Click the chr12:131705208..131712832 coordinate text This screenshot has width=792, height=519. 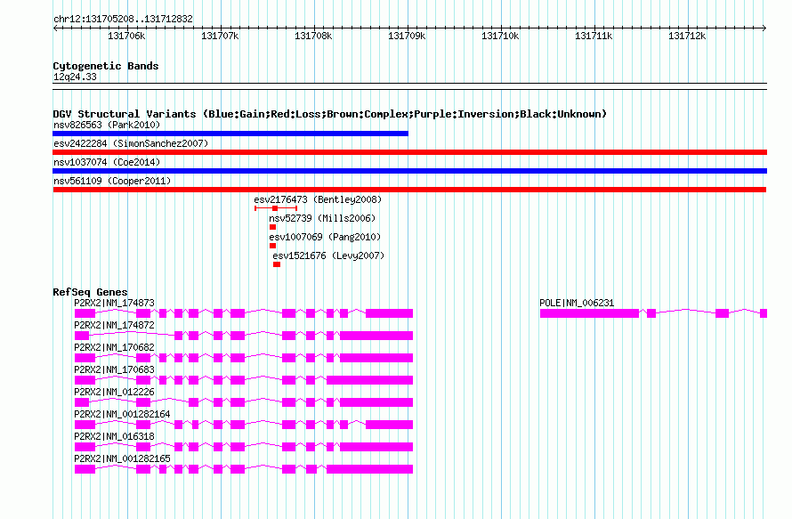coord(123,20)
